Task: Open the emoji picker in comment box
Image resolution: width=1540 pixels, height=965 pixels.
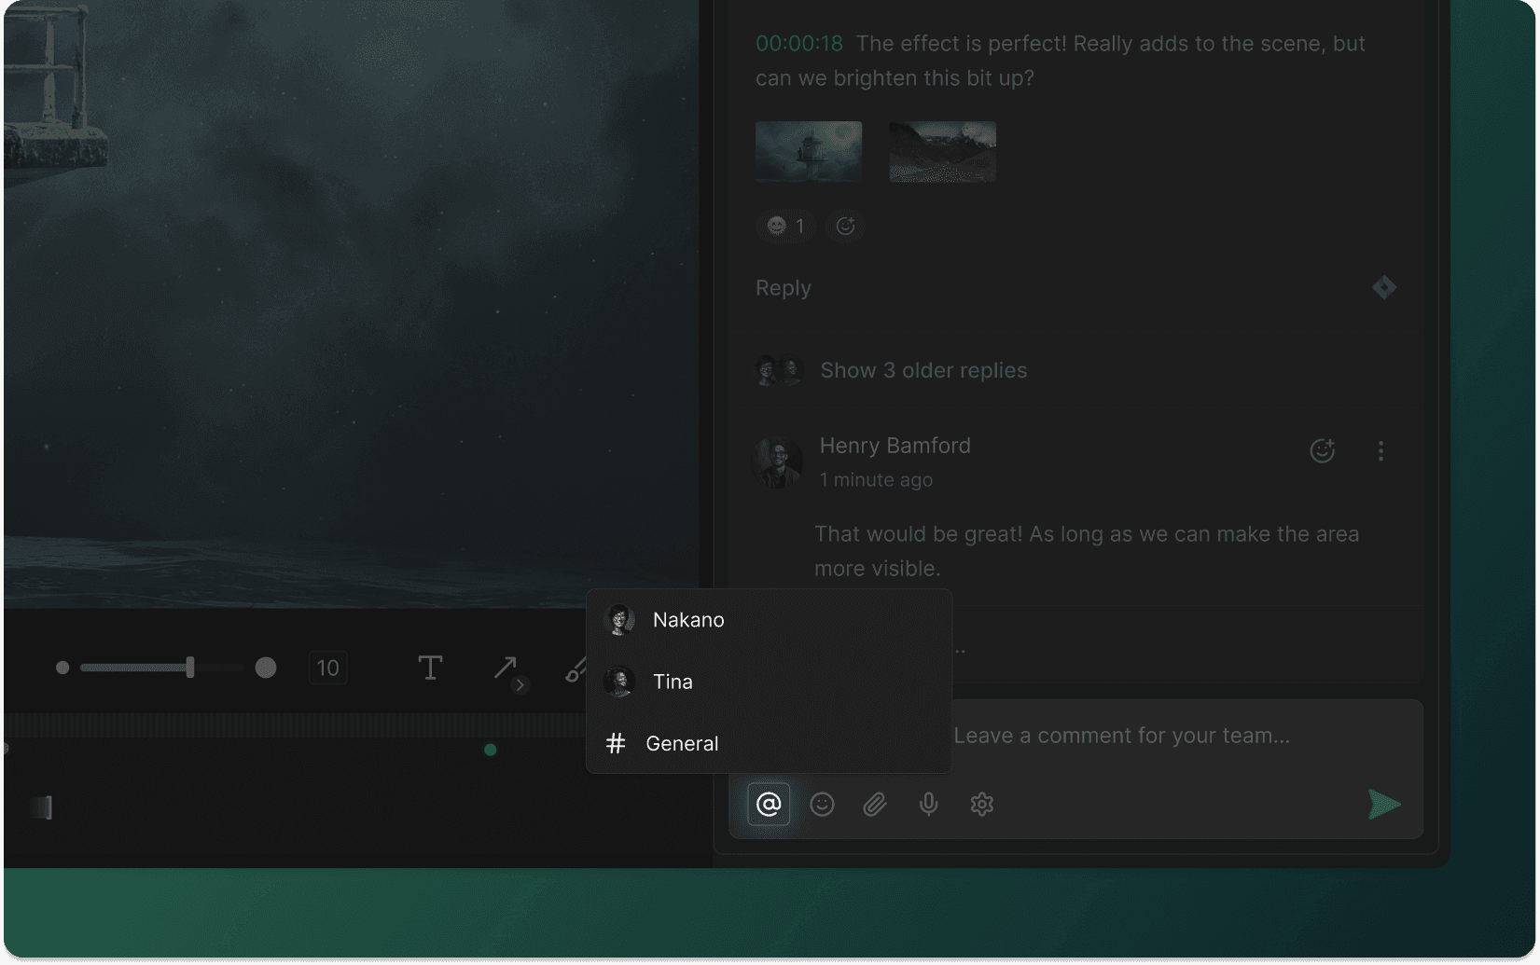Action: [822, 805]
